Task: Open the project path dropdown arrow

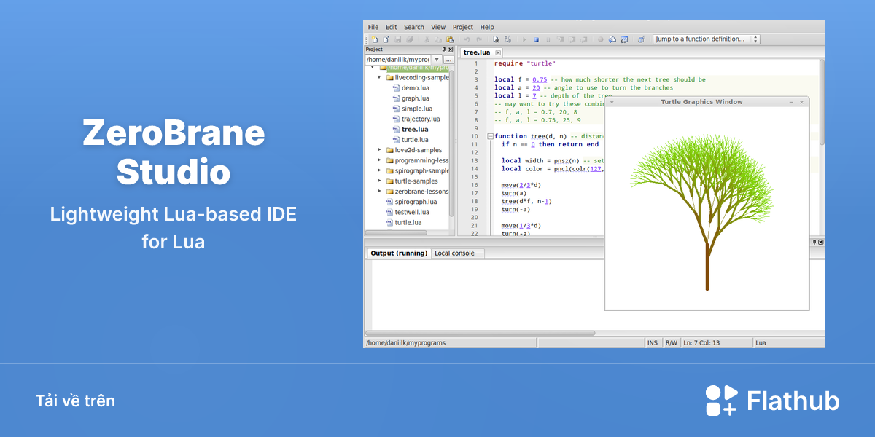Action: [437, 60]
